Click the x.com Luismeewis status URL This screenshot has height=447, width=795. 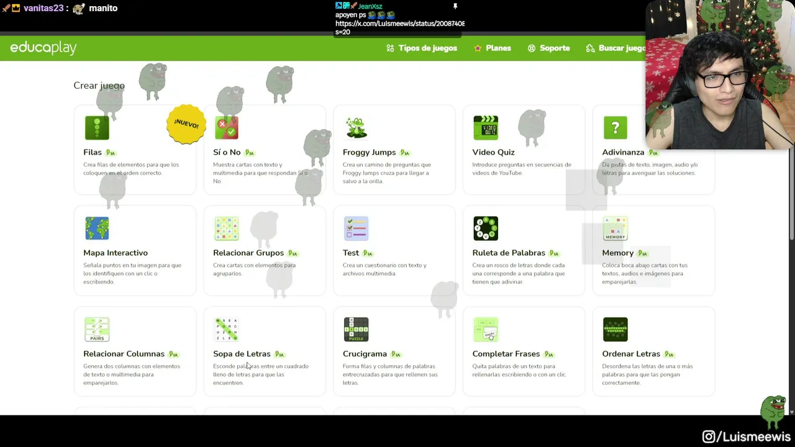[x=400, y=24]
